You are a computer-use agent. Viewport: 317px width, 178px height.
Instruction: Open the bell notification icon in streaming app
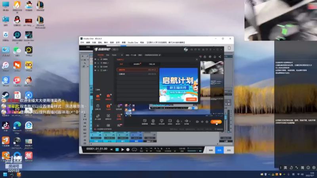(x=215, y=57)
